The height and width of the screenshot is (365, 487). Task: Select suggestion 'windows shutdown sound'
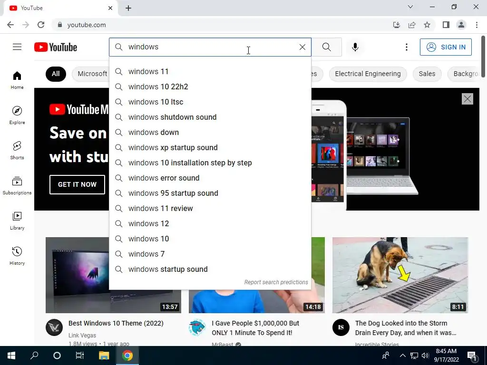coord(210,117)
